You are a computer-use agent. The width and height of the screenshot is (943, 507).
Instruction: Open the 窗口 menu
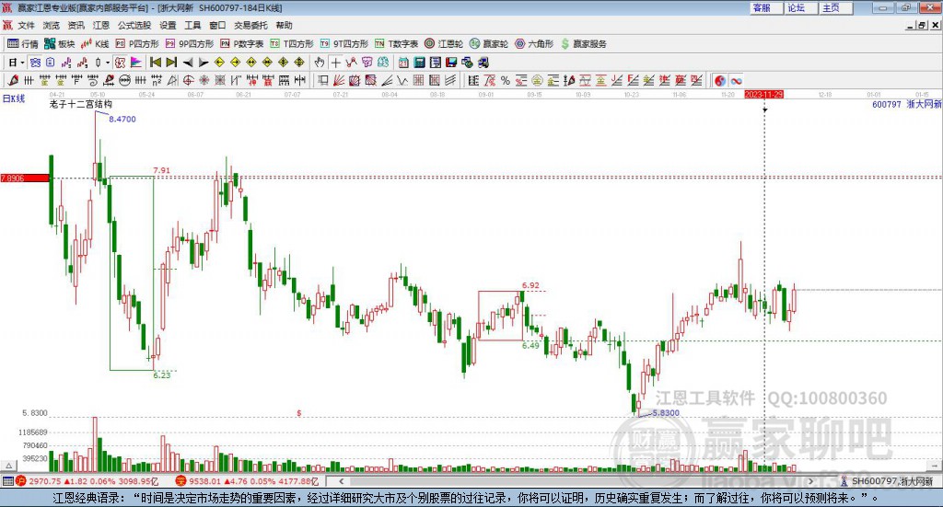click(x=217, y=25)
